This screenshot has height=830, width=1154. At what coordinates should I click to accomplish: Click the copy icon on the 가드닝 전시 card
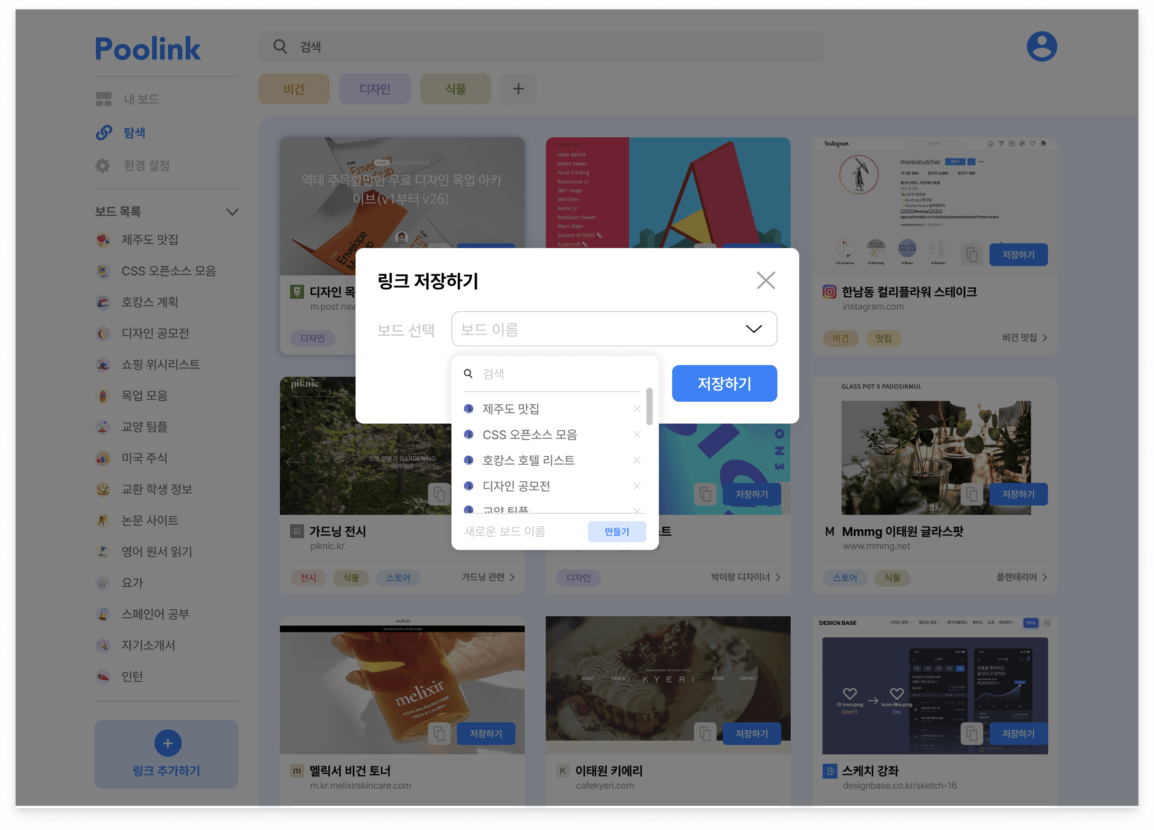pyautogui.click(x=439, y=494)
